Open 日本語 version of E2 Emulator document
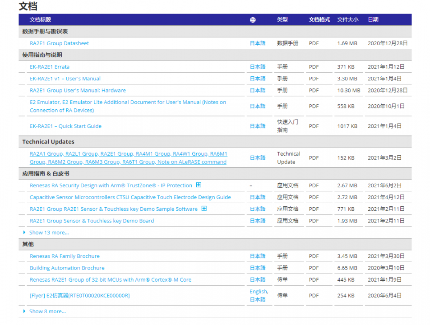430x325 pixels. (258, 106)
